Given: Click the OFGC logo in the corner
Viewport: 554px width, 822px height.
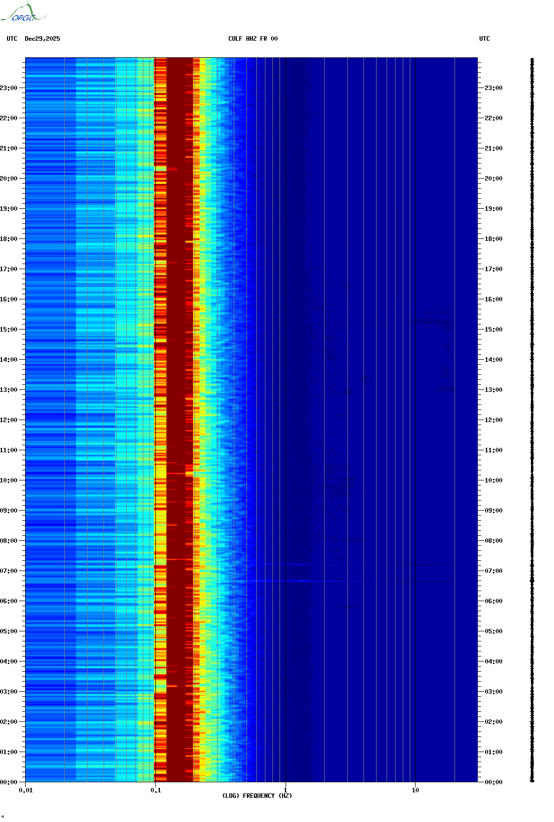Looking at the screenshot, I should (x=23, y=13).
